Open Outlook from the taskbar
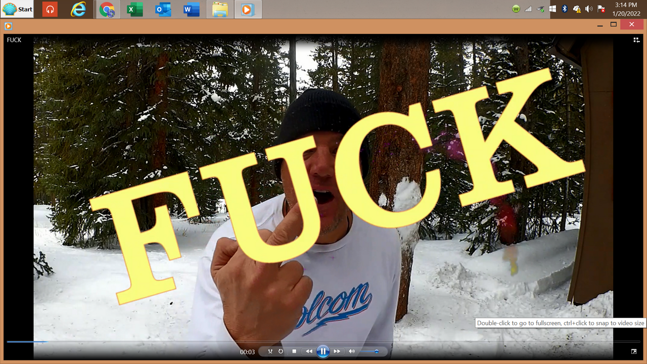 163,9
